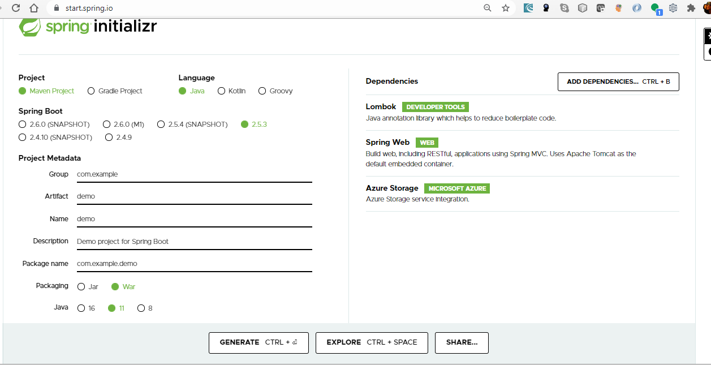Choose Groovy as language

point(275,91)
